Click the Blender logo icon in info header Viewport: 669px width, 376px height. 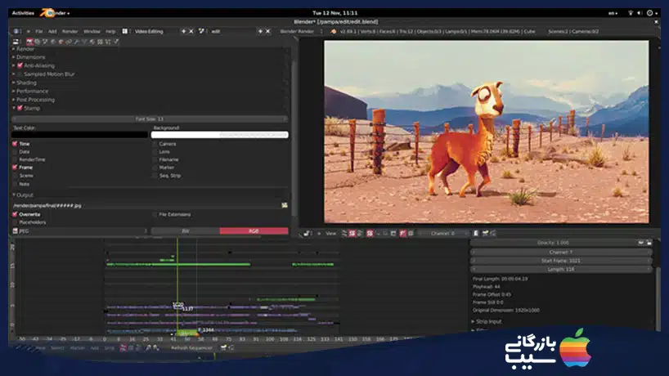click(334, 31)
